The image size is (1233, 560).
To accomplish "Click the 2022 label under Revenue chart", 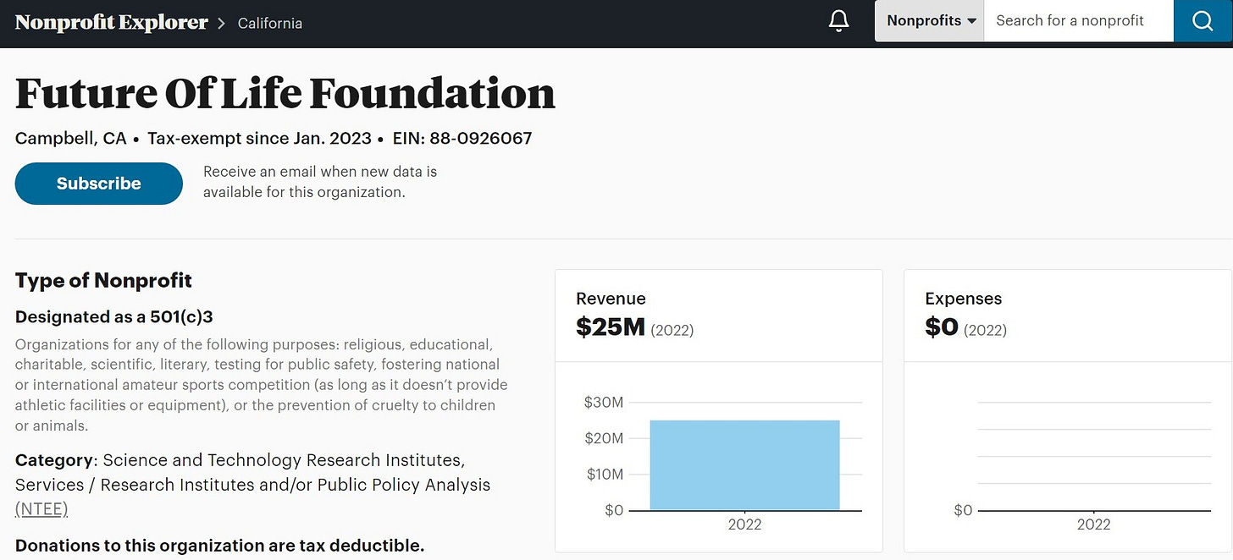I will (x=745, y=524).
